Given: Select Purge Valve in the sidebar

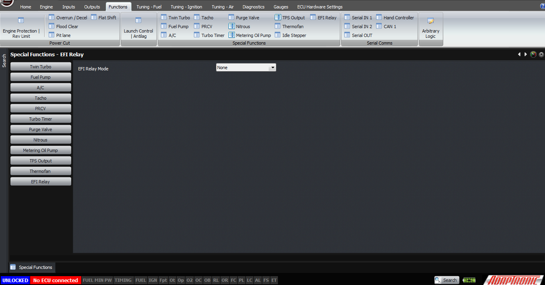Looking at the screenshot, I should tap(41, 129).
